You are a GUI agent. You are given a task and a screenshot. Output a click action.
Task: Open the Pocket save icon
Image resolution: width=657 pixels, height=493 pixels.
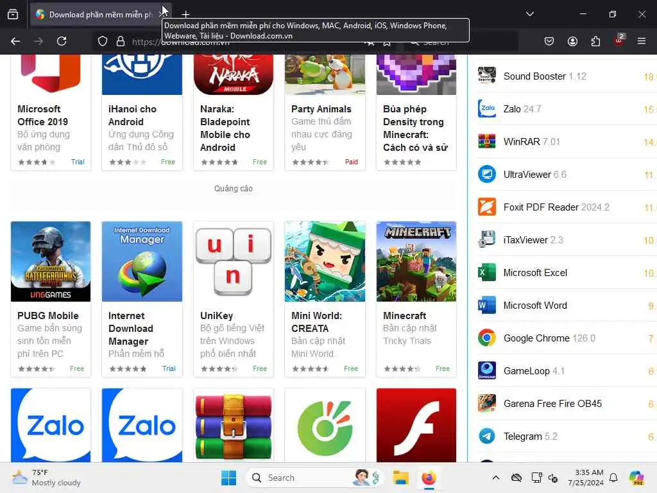click(549, 41)
